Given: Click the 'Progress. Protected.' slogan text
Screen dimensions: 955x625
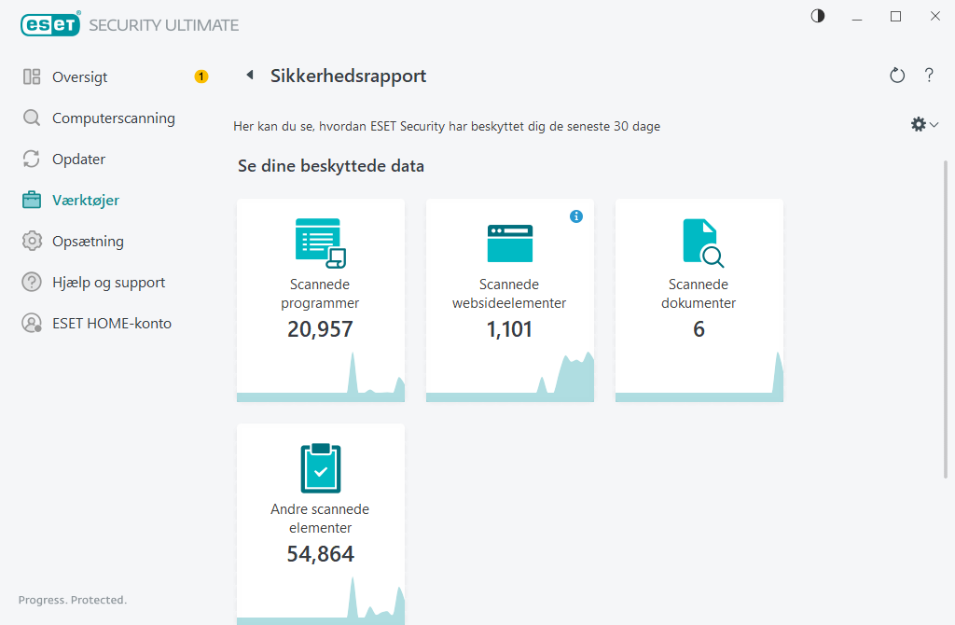Looking at the screenshot, I should click(73, 600).
